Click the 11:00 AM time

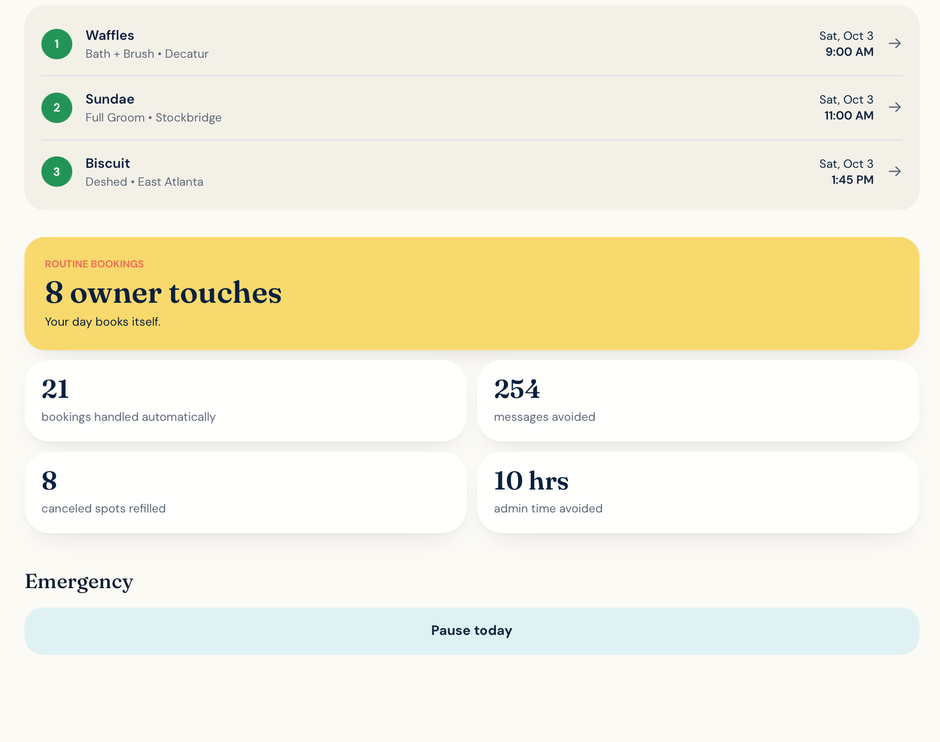click(849, 116)
